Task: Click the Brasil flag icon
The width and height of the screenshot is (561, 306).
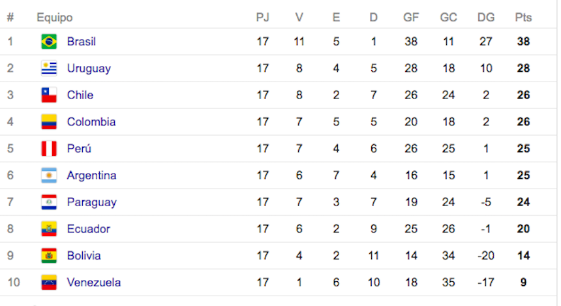Action: (x=49, y=42)
